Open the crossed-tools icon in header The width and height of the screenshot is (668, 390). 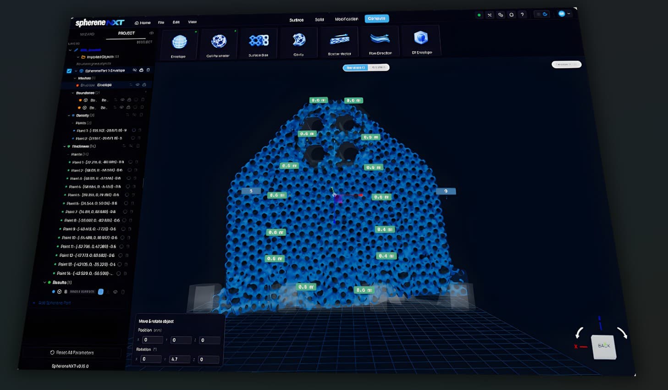490,15
